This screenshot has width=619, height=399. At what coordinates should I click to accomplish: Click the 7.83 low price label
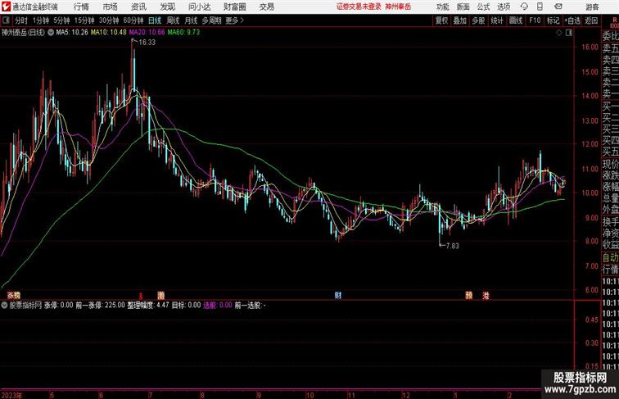(453, 246)
